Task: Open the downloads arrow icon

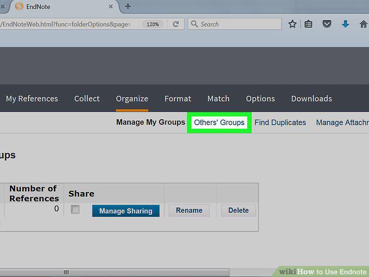Action: 345,24
